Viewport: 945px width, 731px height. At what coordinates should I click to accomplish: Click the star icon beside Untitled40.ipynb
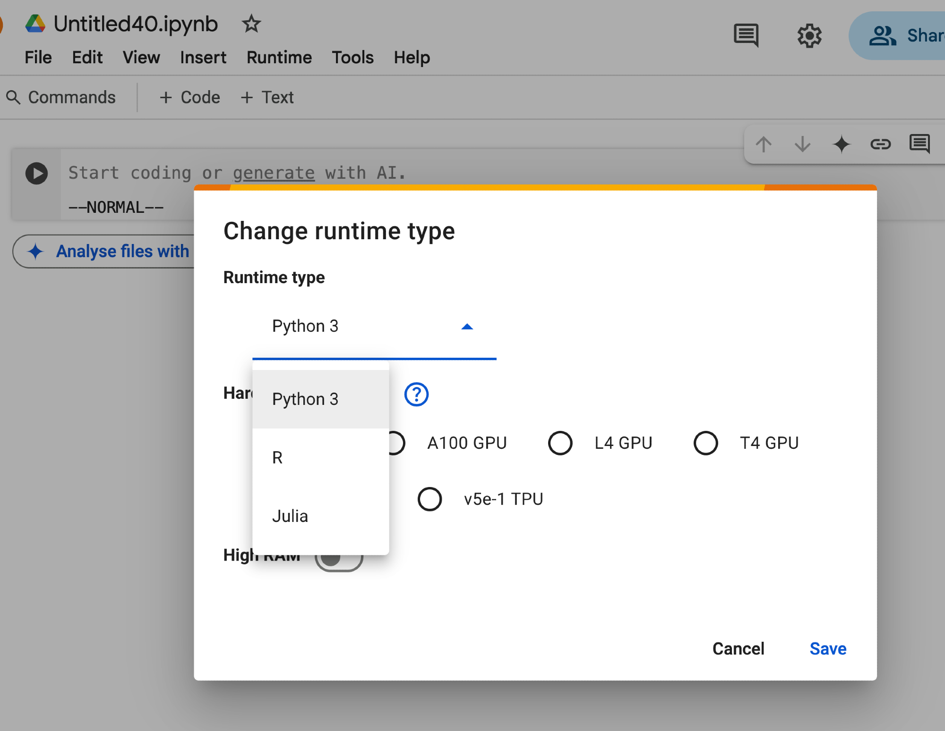(x=251, y=24)
